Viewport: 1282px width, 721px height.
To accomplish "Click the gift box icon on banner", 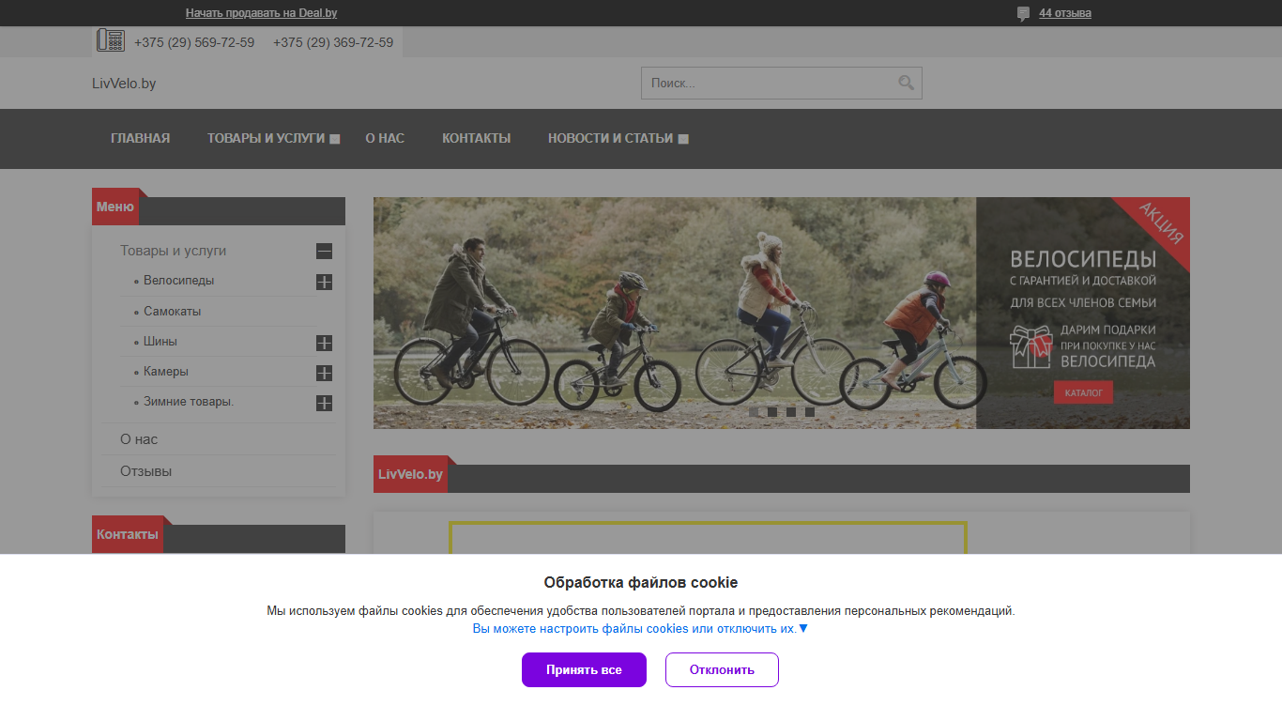I will point(1030,346).
